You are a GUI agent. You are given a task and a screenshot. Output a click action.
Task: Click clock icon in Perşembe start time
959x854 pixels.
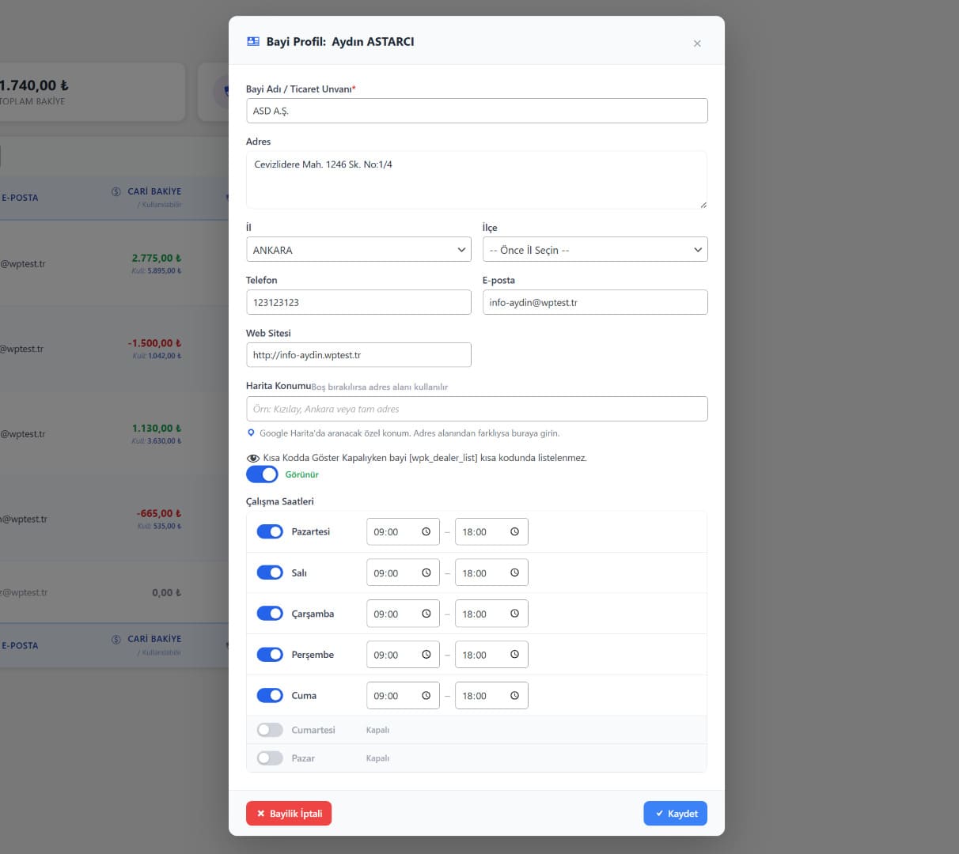[426, 655]
